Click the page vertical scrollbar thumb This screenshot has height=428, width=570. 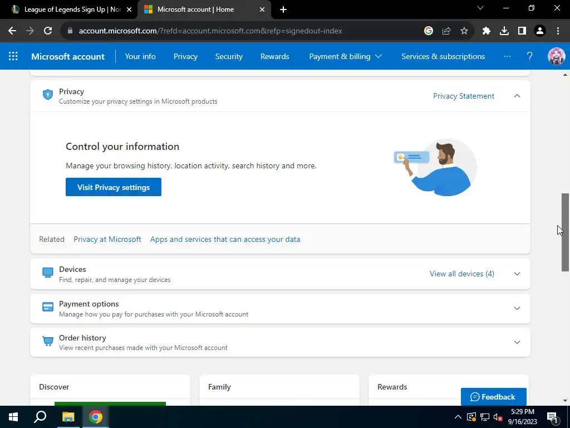pyautogui.click(x=565, y=232)
